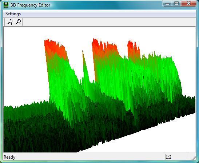The image size is (199, 163).
Task: Minimize the 3D Frequency Editor window
Action: click(167, 4)
